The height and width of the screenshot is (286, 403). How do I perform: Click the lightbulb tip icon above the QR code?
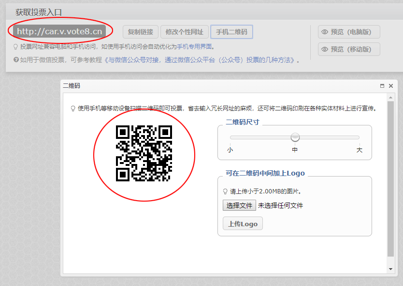tap(73, 109)
